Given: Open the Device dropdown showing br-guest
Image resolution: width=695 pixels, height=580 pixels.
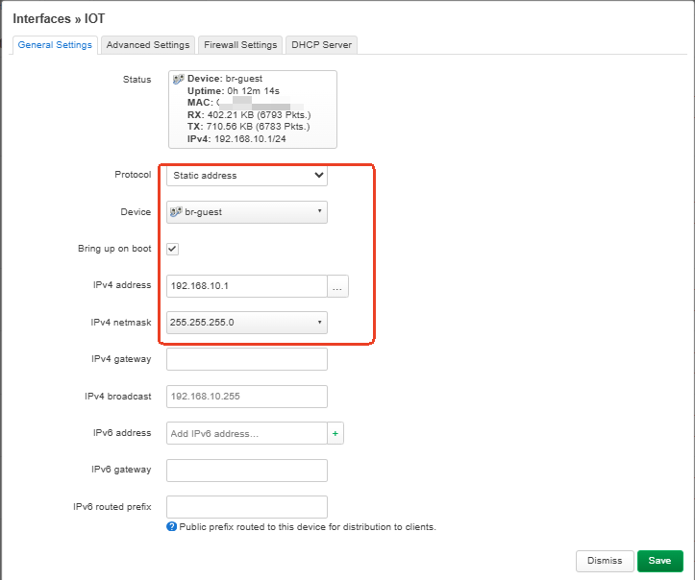Looking at the screenshot, I should coord(247,212).
